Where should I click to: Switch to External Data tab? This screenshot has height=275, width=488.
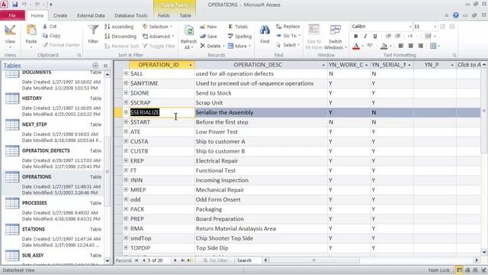click(x=91, y=15)
